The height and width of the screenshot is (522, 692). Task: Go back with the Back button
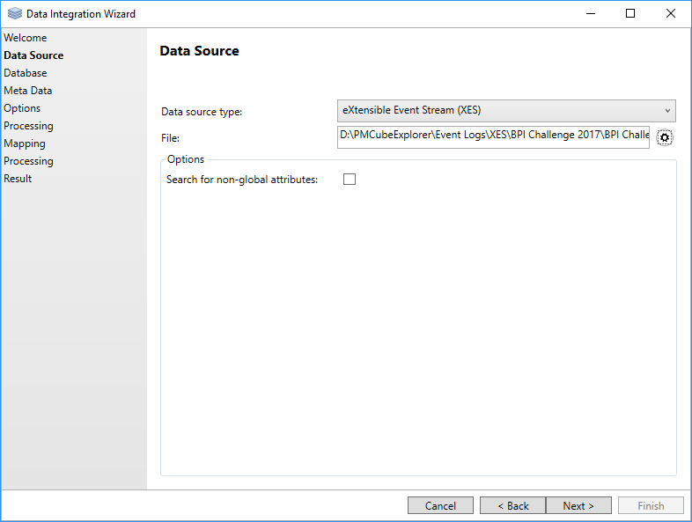[x=512, y=505]
